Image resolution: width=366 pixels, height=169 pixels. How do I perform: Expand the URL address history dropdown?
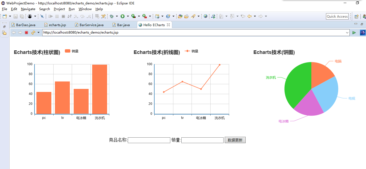click(x=347, y=32)
